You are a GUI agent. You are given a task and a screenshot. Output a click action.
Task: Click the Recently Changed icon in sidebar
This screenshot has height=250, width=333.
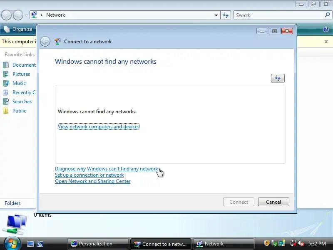click(x=6, y=92)
